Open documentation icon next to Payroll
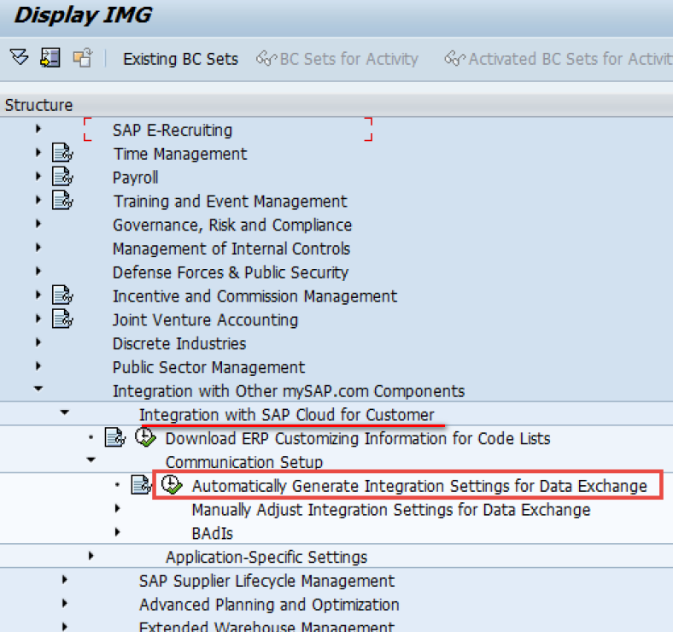 [62, 178]
